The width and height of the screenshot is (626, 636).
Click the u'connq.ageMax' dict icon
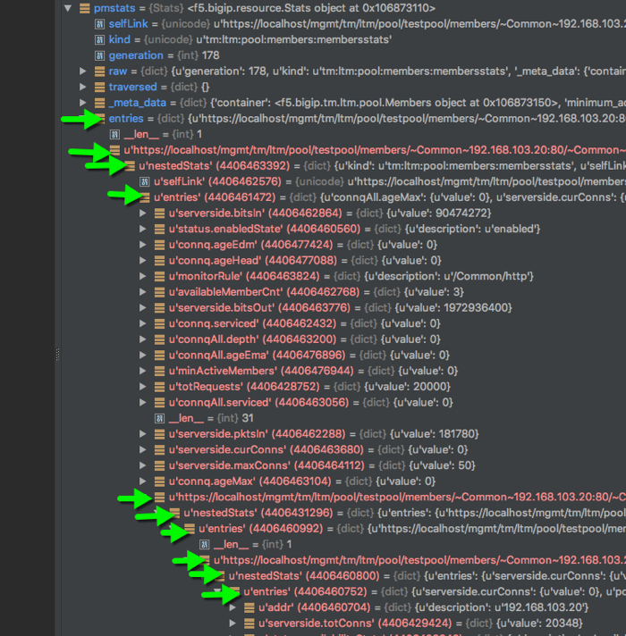point(159,481)
